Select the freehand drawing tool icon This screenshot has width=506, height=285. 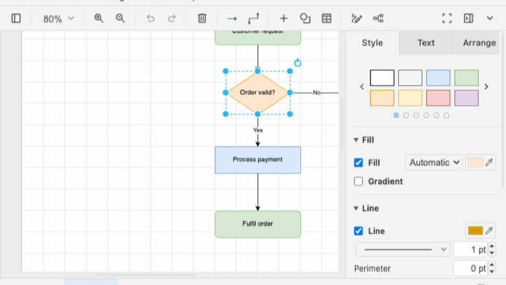tap(357, 18)
